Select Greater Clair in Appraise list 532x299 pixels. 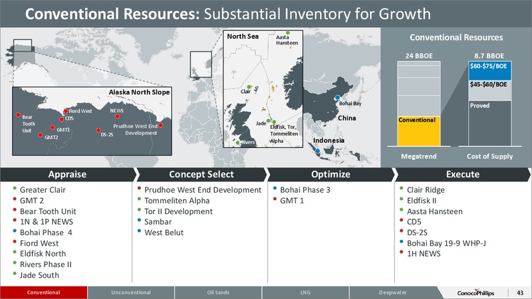point(43,190)
